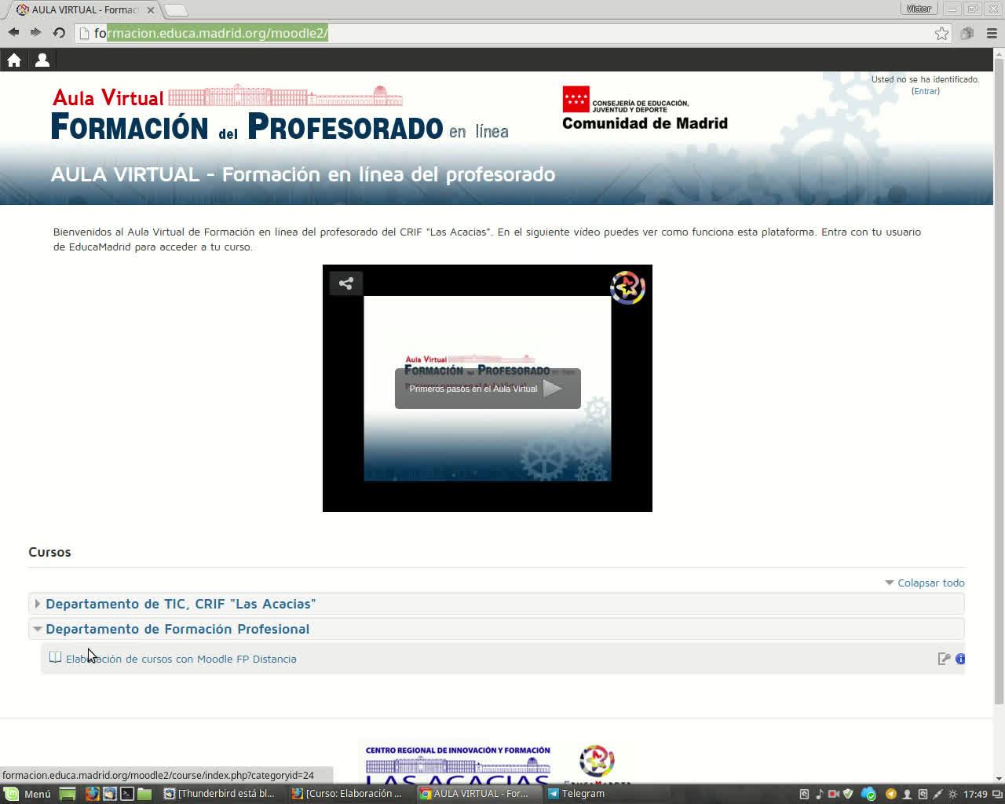This screenshot has height=804, width=1005.
Task: Click the Comunidad de Madrid logo
Action: [645, 108]
